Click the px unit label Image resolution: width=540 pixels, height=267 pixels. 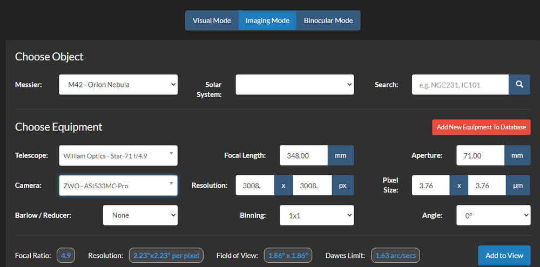point(343,186)
